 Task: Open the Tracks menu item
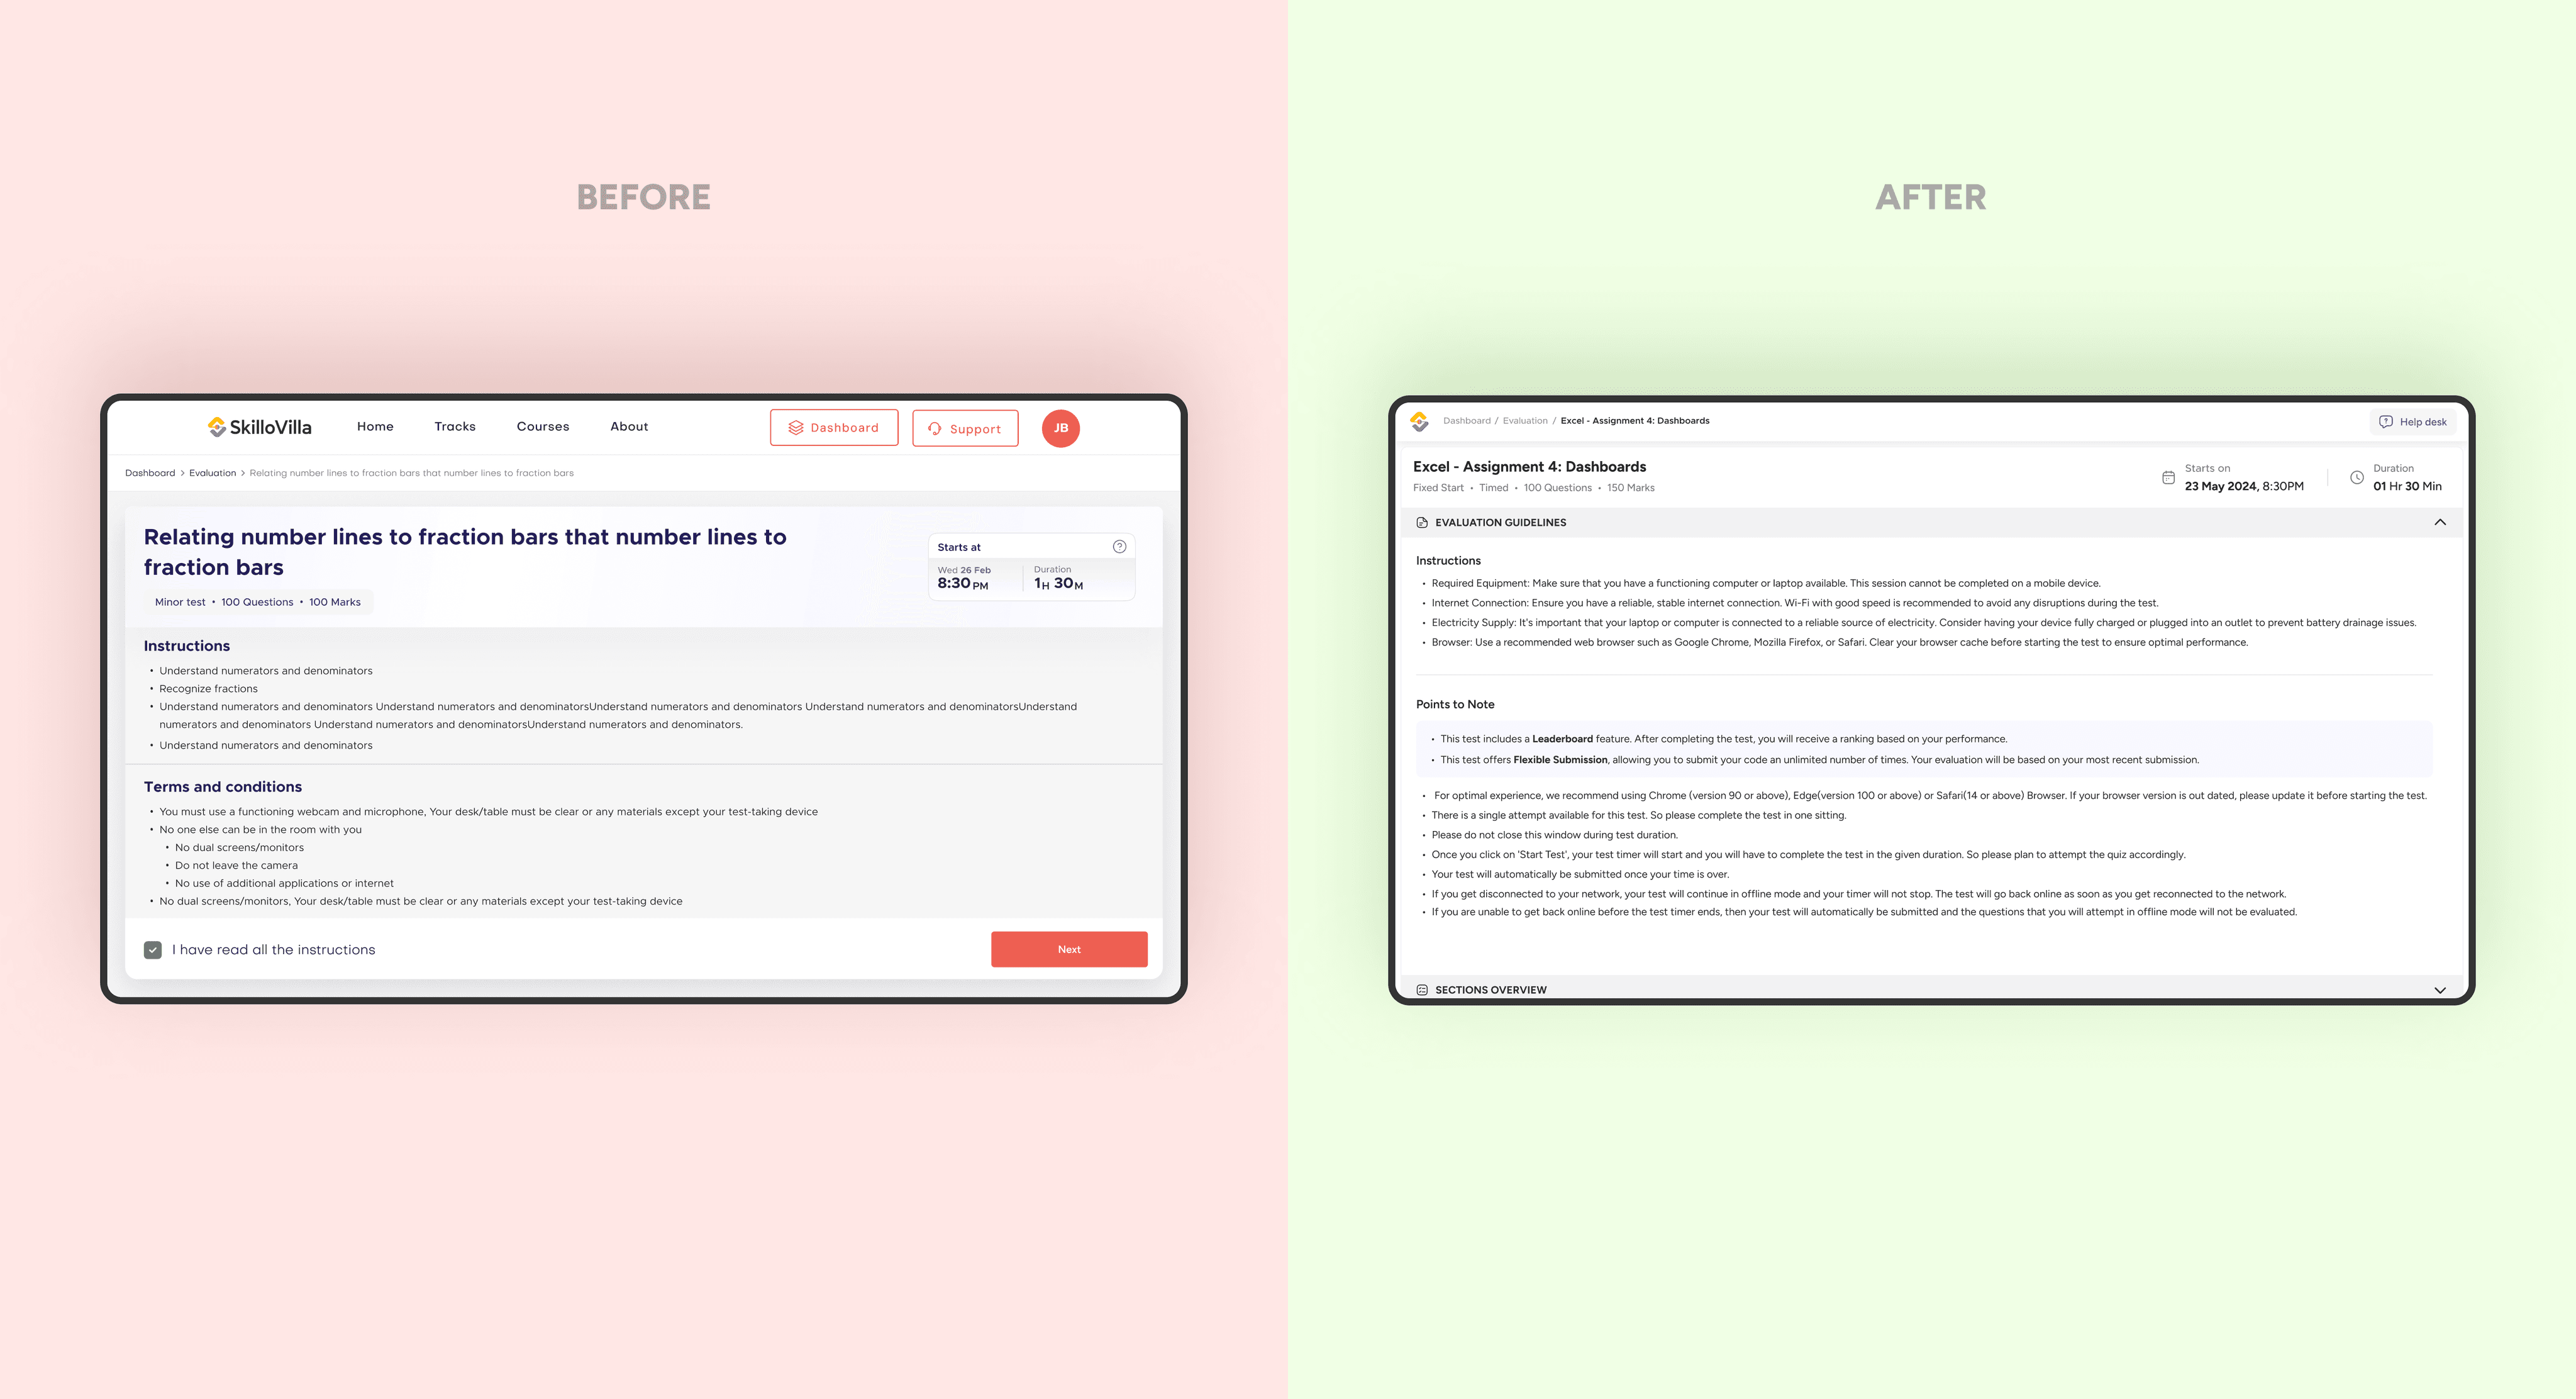point(455,426)
